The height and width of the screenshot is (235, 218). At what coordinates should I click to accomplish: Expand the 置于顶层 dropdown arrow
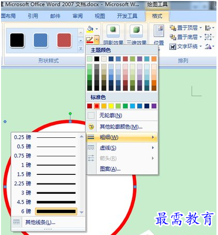pos(201,28)
